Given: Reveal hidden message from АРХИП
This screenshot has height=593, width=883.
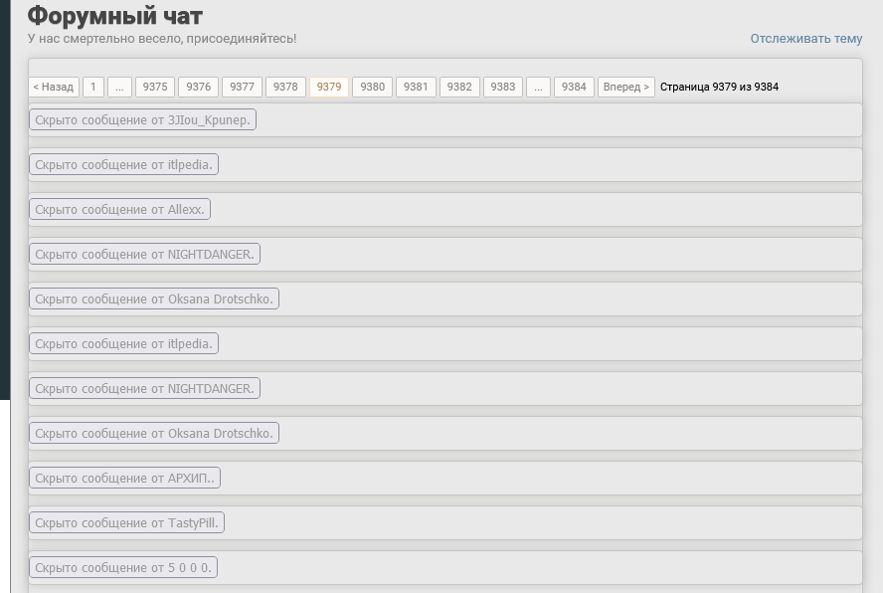Looking at the screenshot, I should point(125,478).
